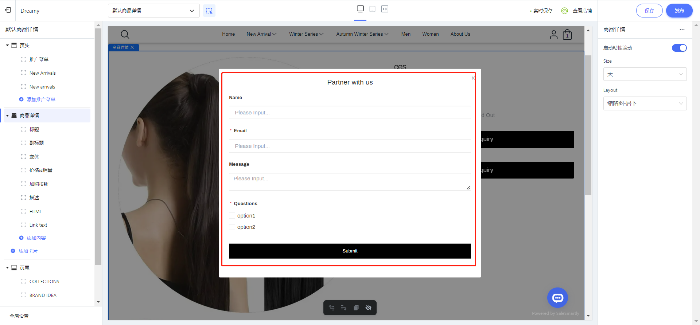The height and width of the screenshot is (325, 700).
Task: Click the 添加推广菜单 plus icon
Action: [x=21, y=99]
